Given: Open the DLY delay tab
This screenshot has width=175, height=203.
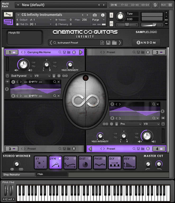Looking at the screenshot, I should pos(114,163).
